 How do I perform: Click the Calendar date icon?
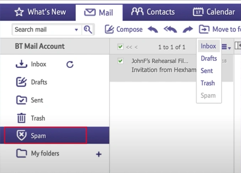coord(198,12)
